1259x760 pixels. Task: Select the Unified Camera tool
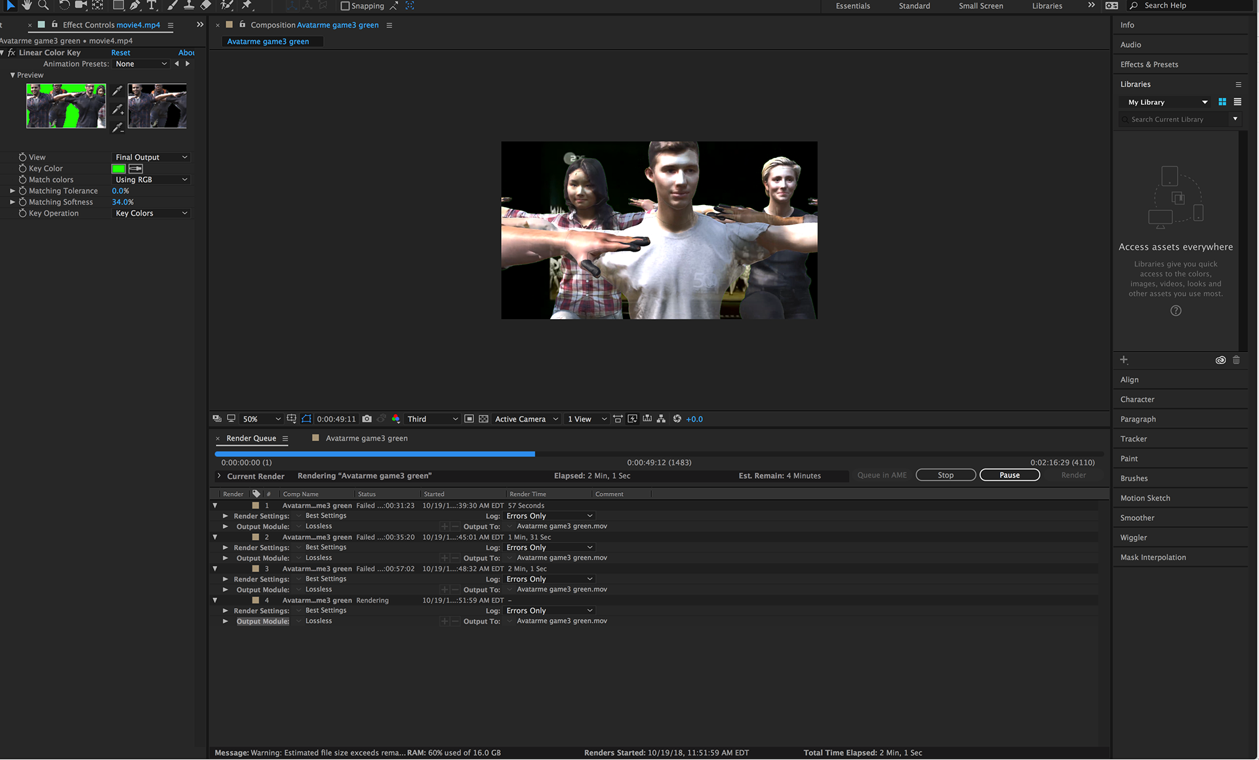click(81, 5)
